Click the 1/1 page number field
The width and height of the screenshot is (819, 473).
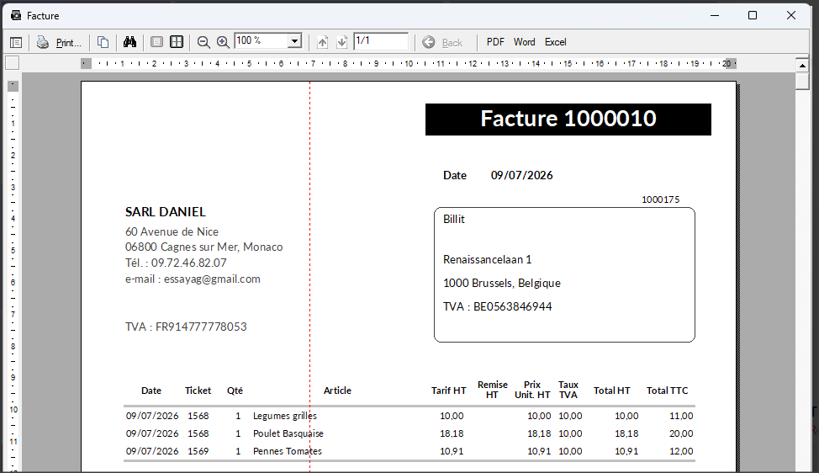(x=381, y=40)
